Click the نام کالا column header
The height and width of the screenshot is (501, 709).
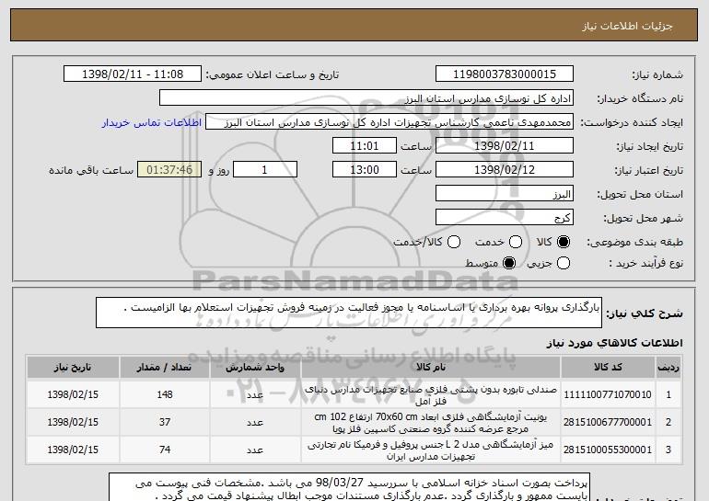(431, 368)
